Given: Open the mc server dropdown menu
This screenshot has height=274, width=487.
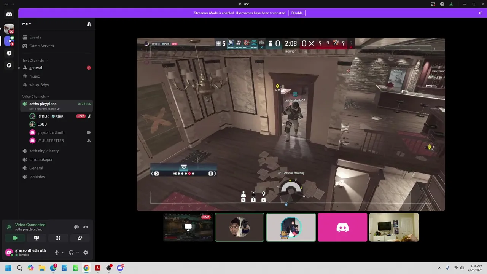Looking at the screenshot, I should (27, 24).
